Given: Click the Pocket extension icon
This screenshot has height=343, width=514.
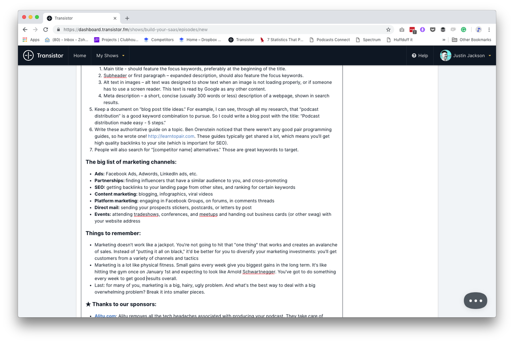Looking at the screenshot, I should (433, 30).
